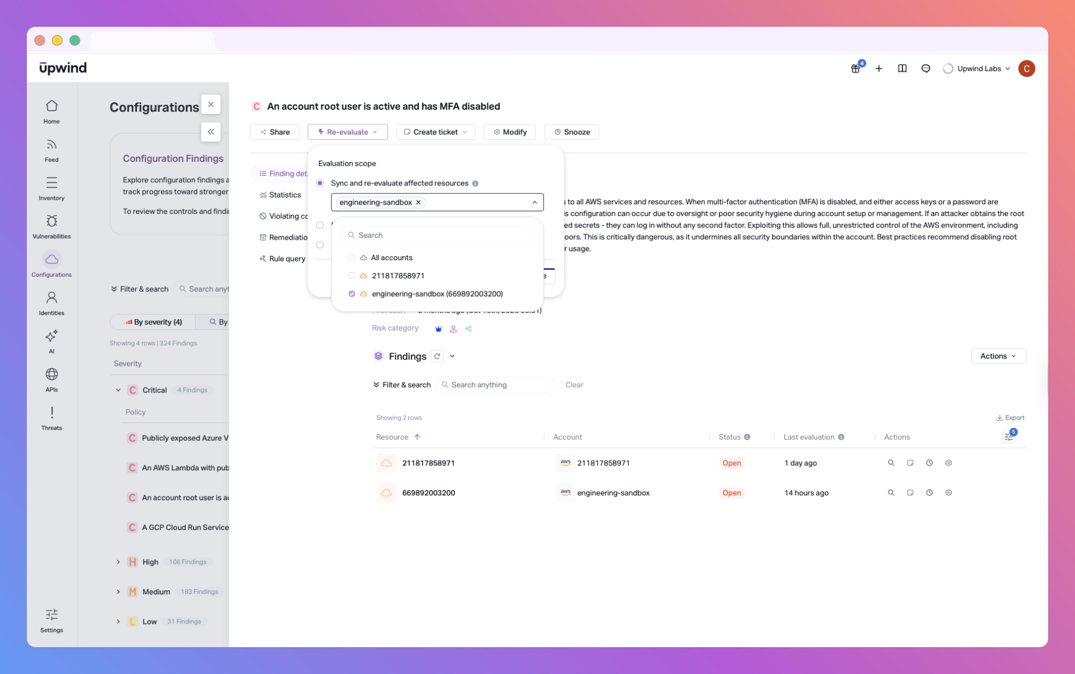Refresh findings with the reload icon
The height and width of the screenshot is (674, 1075).
click(x=437, y=356)
